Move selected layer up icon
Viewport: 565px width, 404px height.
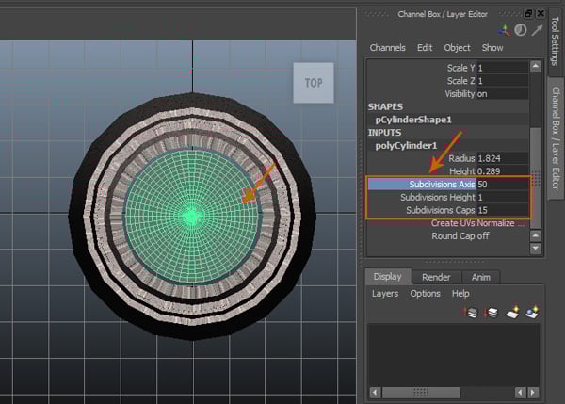coord(470,312)
